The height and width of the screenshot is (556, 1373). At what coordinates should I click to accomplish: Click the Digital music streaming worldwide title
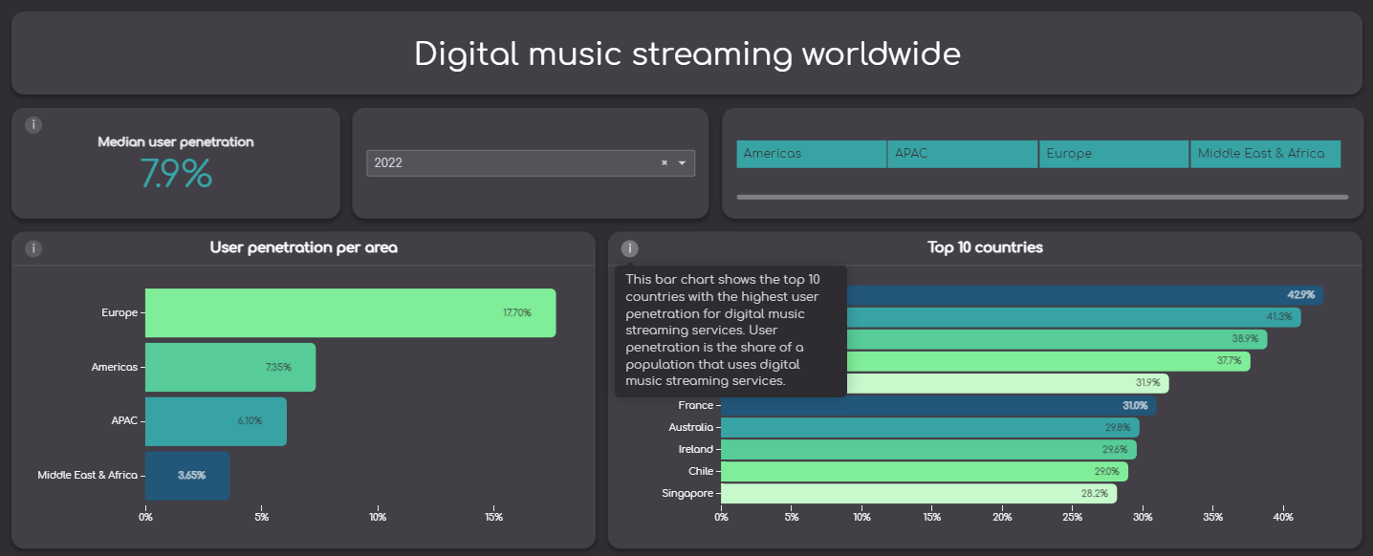click(x=686, y=53)
